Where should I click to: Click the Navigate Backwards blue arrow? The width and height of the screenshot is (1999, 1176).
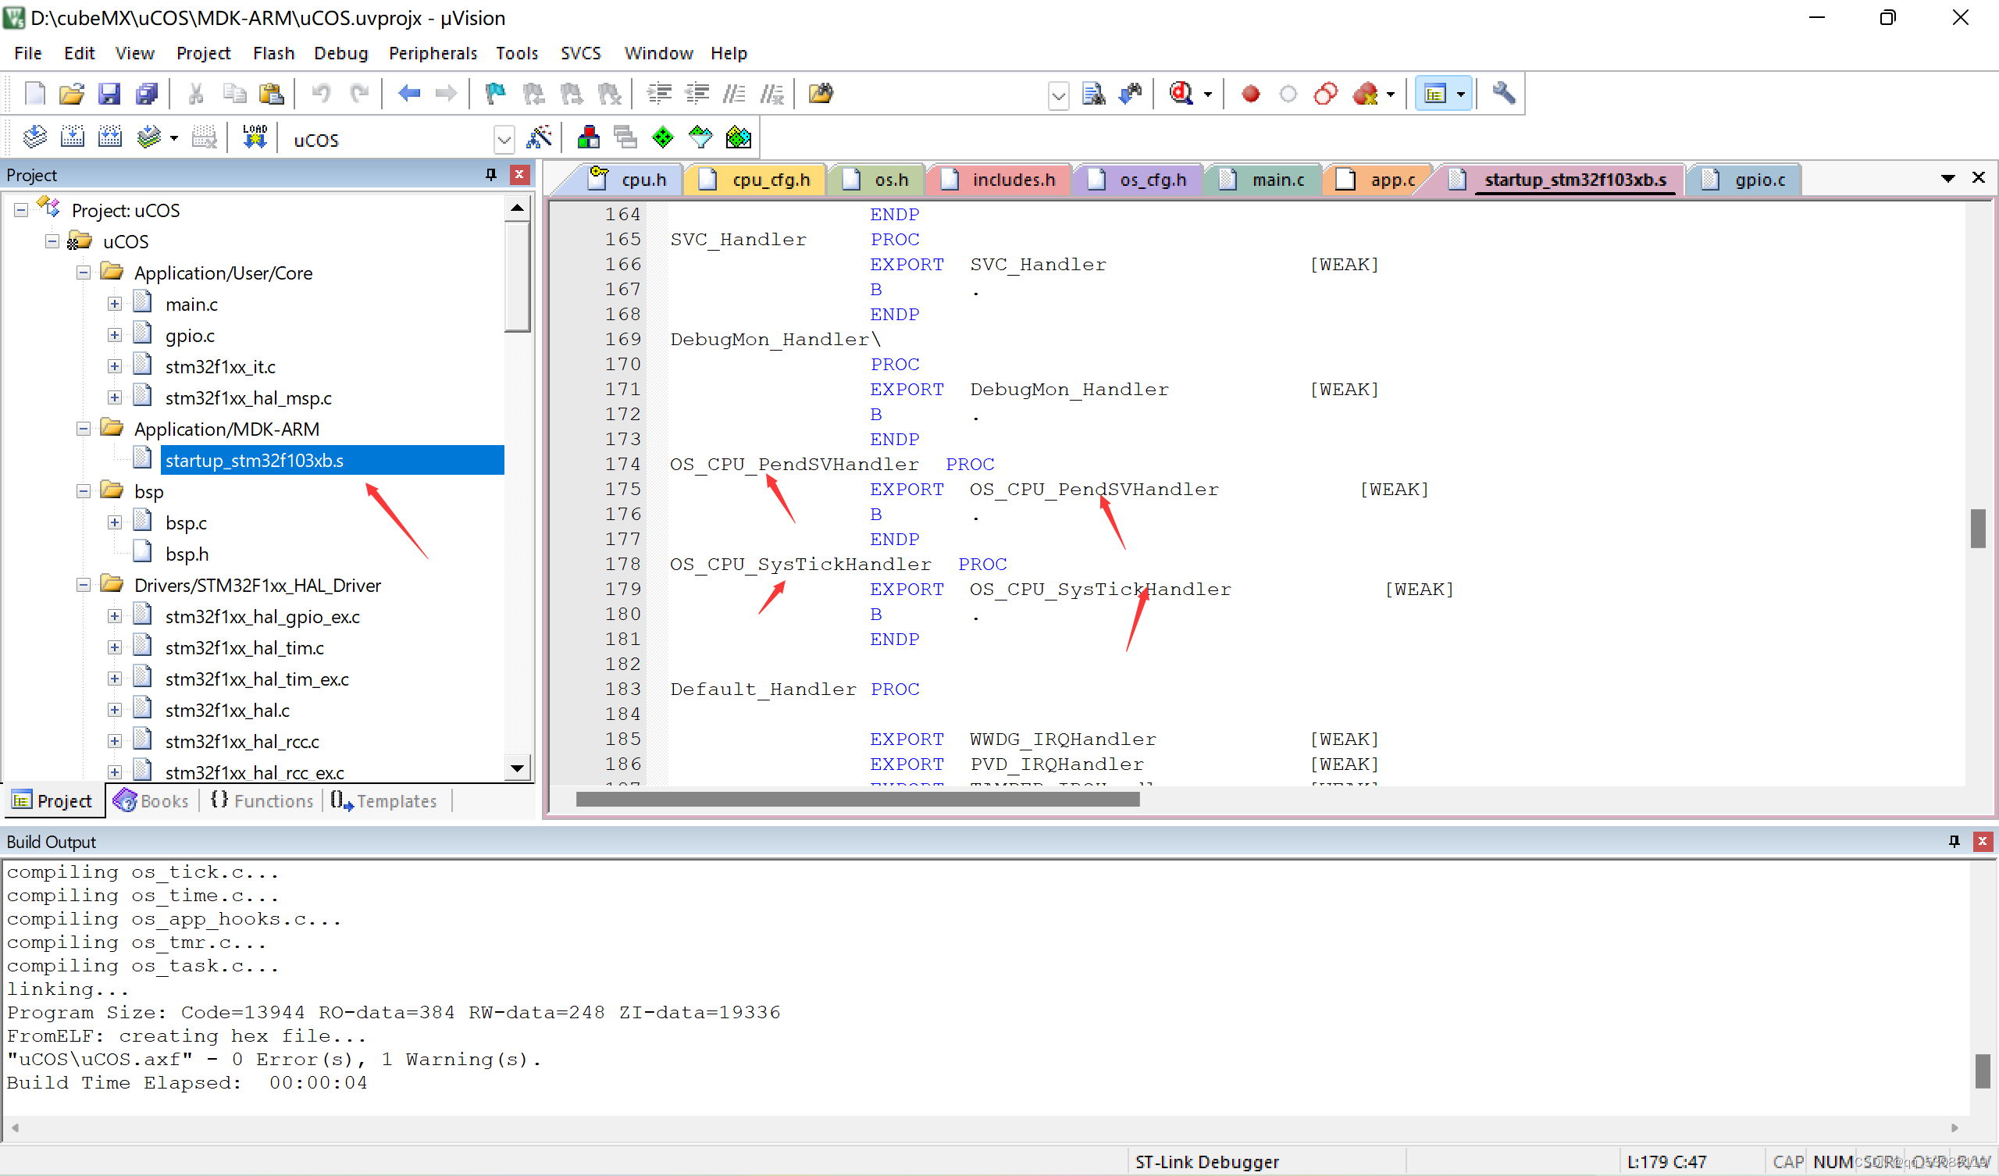click(409, 94)
